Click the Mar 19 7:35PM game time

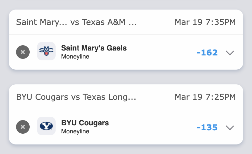[x=205, y=22]
